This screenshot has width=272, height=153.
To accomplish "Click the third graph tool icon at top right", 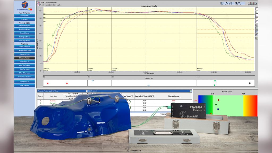I will (256, 3).
